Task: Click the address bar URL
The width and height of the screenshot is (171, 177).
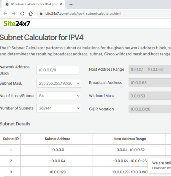Action: (x=83, y=14)
